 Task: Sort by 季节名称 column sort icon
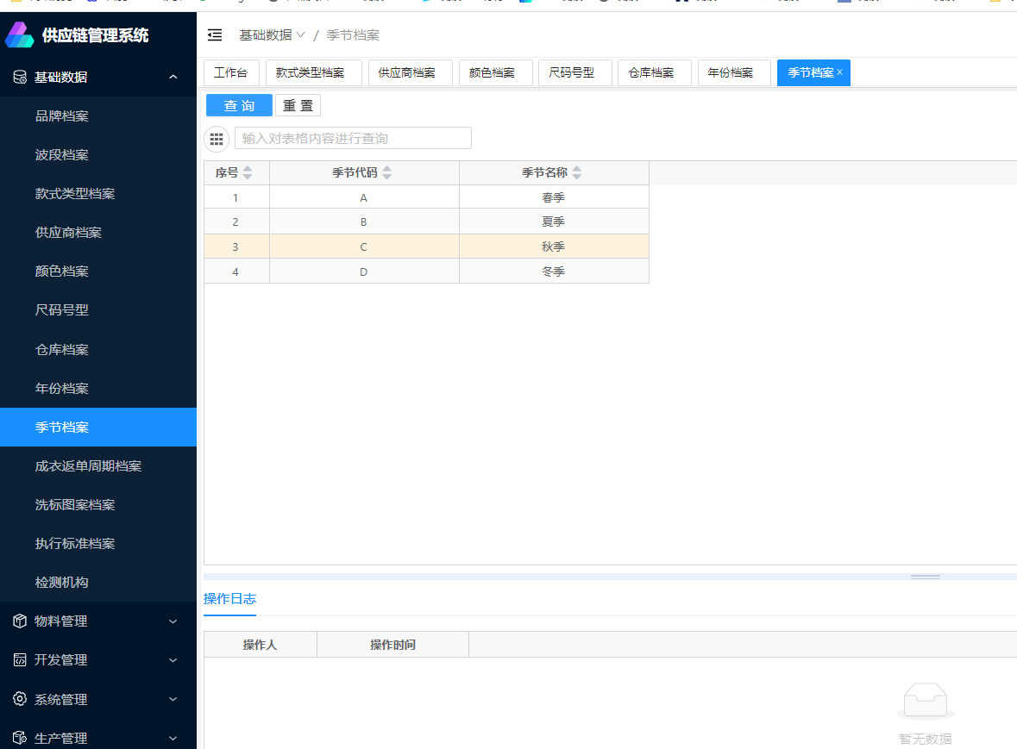(577, 173)
